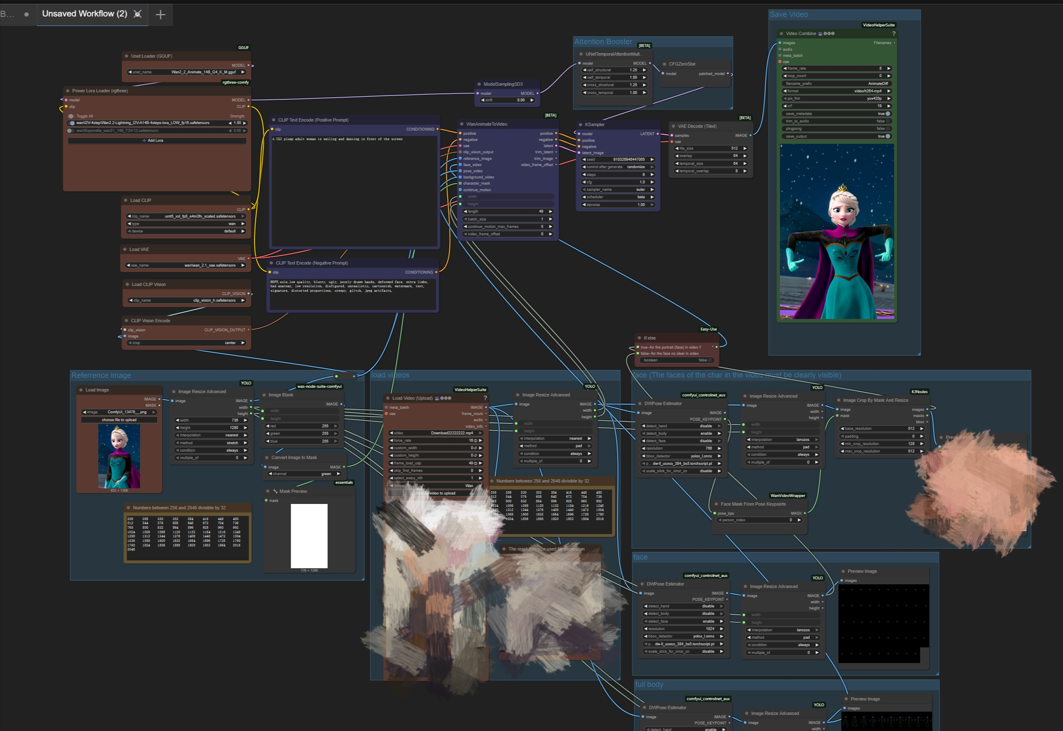Collapse the Power Lora Loader node dot
The height and width of the screenshot is (731, 1063).
[x=68, y=91]
